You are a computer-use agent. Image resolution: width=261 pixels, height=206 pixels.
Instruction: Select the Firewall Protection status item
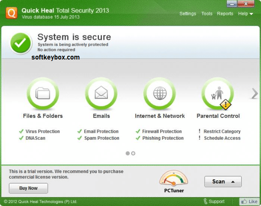[158, 131]
